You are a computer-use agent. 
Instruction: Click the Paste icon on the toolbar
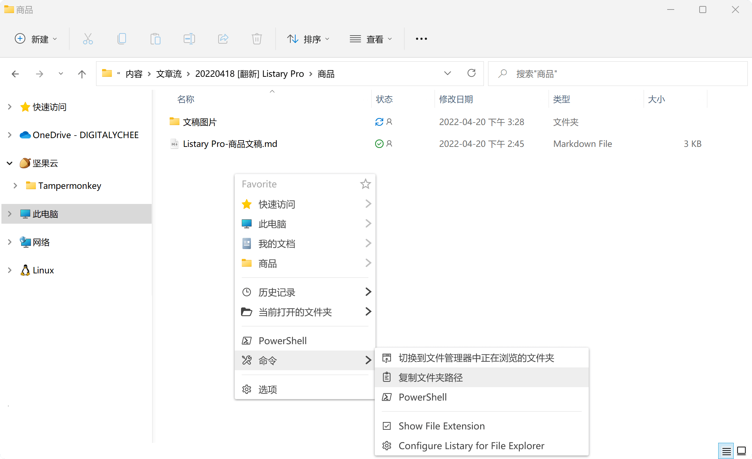click(x=156, y=39)
